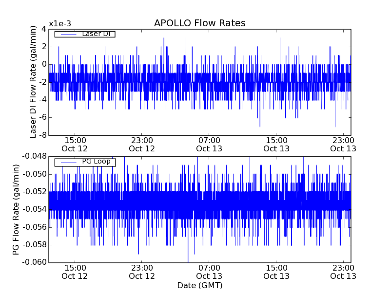Click the "4" tick on Laser DI axis
The height and width of the screenshot is (292, 390).
[44, 29]
